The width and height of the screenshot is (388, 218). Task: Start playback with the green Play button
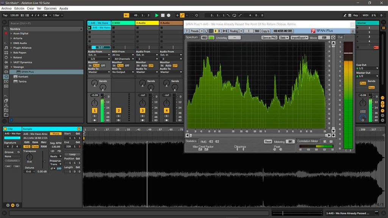[x=156, y=15]
